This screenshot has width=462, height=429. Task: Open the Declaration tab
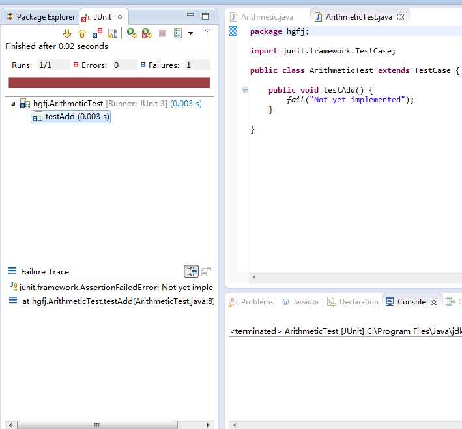pyautogui.click(x=353, y=302)
